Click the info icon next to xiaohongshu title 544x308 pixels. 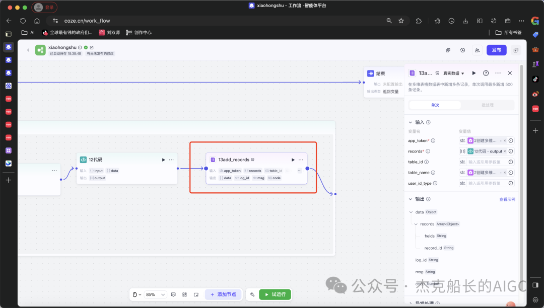click(x=80, y=47)
